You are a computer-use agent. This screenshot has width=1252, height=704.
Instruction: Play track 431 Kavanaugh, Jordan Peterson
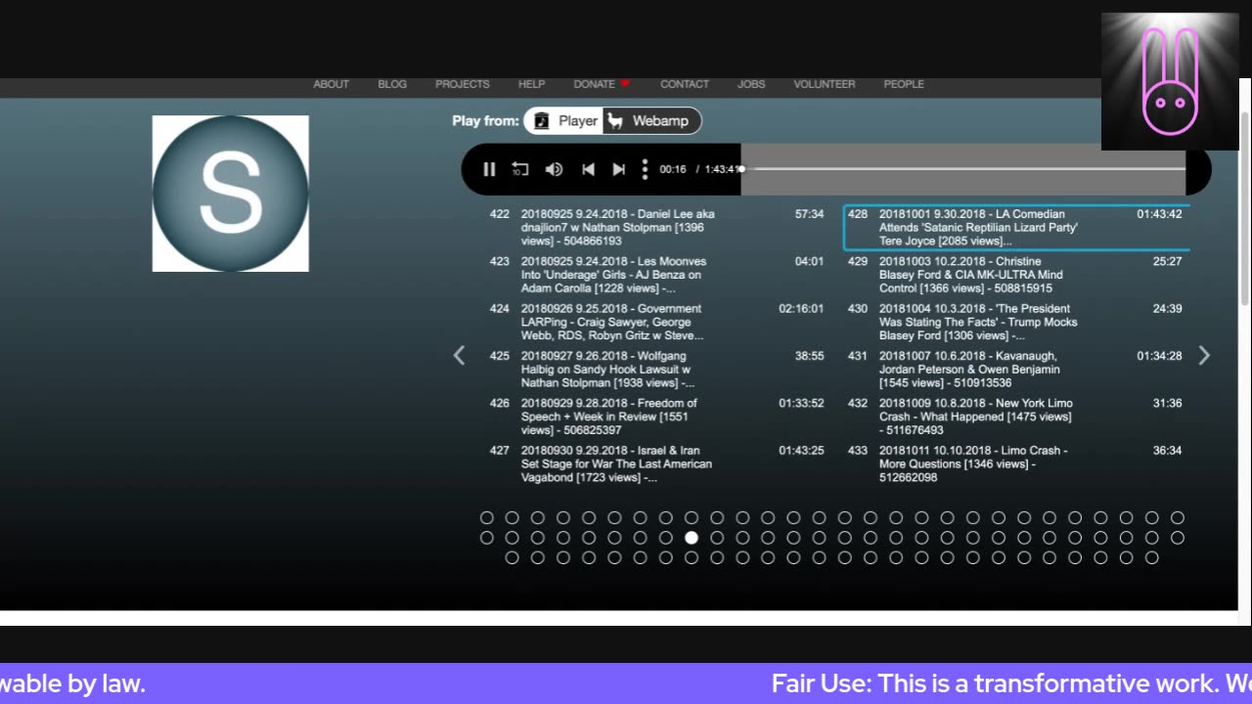coord(1017,370)
